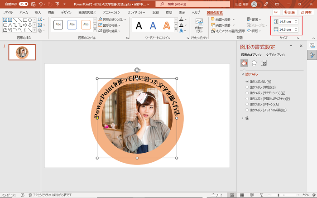Select the Size & Properties icon
Image resolution: width=317 pixels, height=198 pixels.
pyautogui.click(x=264, y=63)
